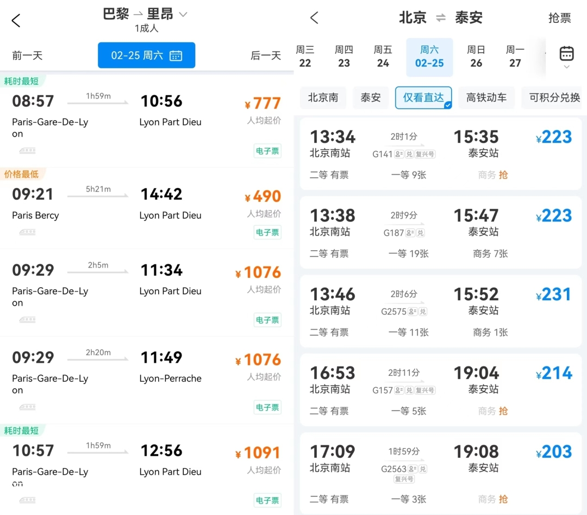Image resolution: width=587 pixels, height=515 pixels.
Task: Select the ¥777 price
Action: click(x=263, y=103)
